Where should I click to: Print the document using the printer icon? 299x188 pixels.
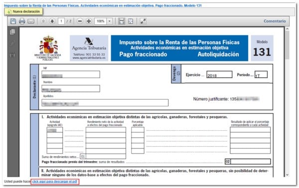click(22, 21)
